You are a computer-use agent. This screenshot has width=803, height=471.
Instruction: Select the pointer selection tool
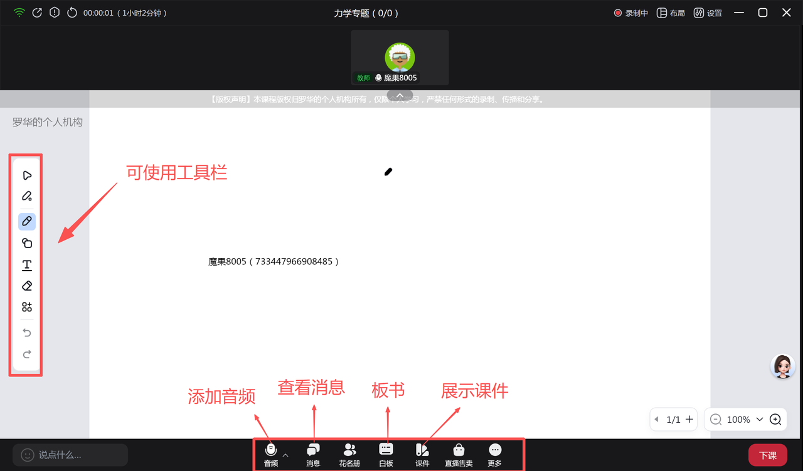[27, 175]
